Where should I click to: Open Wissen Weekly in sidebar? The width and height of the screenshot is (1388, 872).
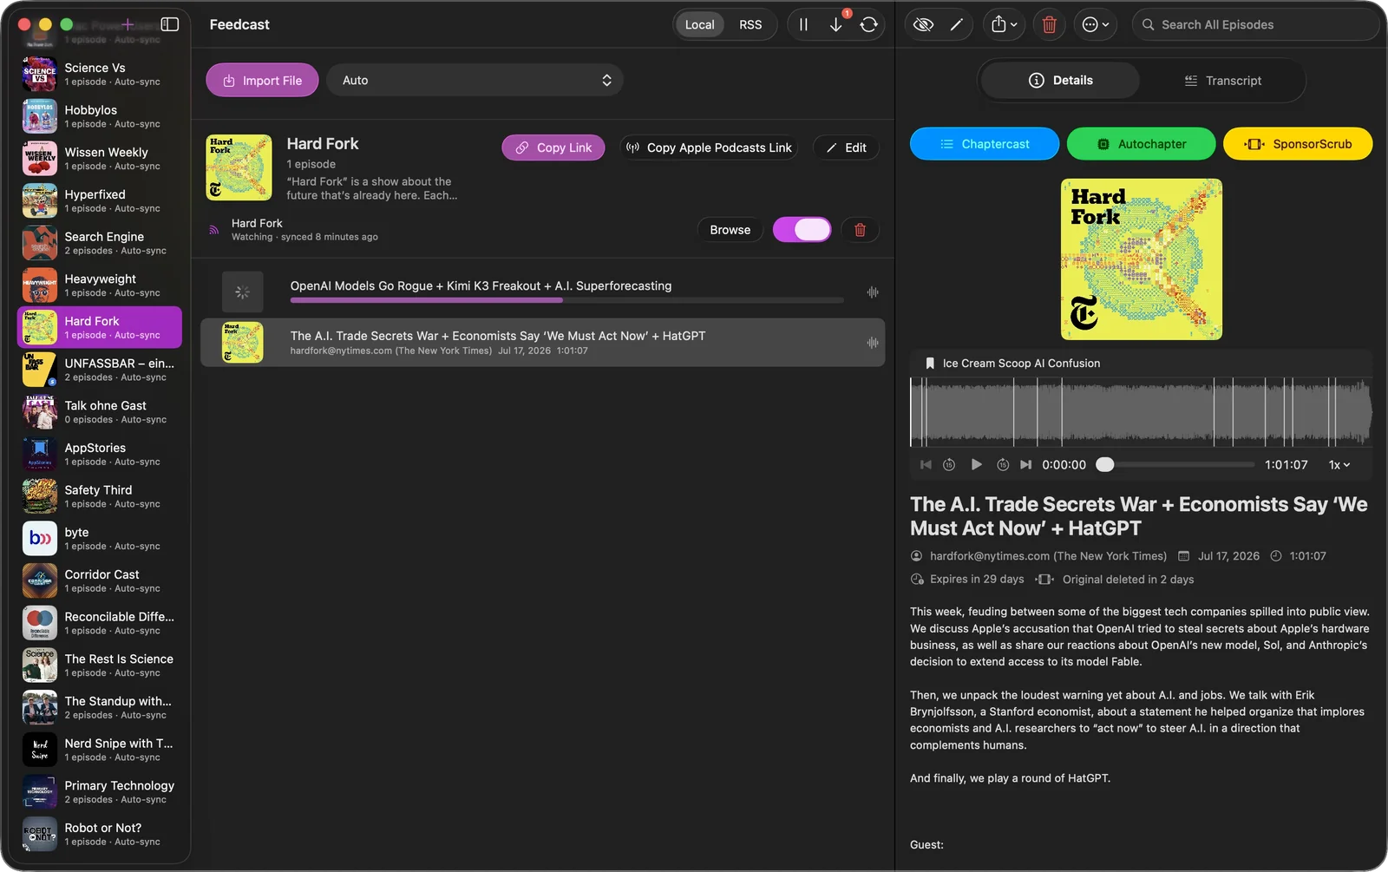click(x=100, y=159)
